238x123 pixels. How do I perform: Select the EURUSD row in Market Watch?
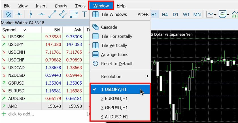(16, 91)
